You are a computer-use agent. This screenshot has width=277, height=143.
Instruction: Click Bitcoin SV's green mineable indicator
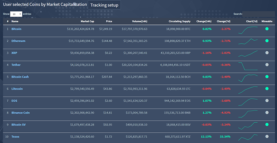(x=267, y=124)
